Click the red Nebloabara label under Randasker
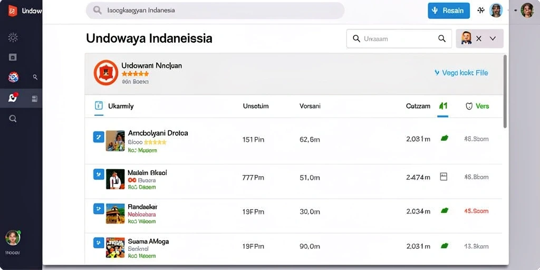Screen dimensions: 540x270 pos(142,215)
